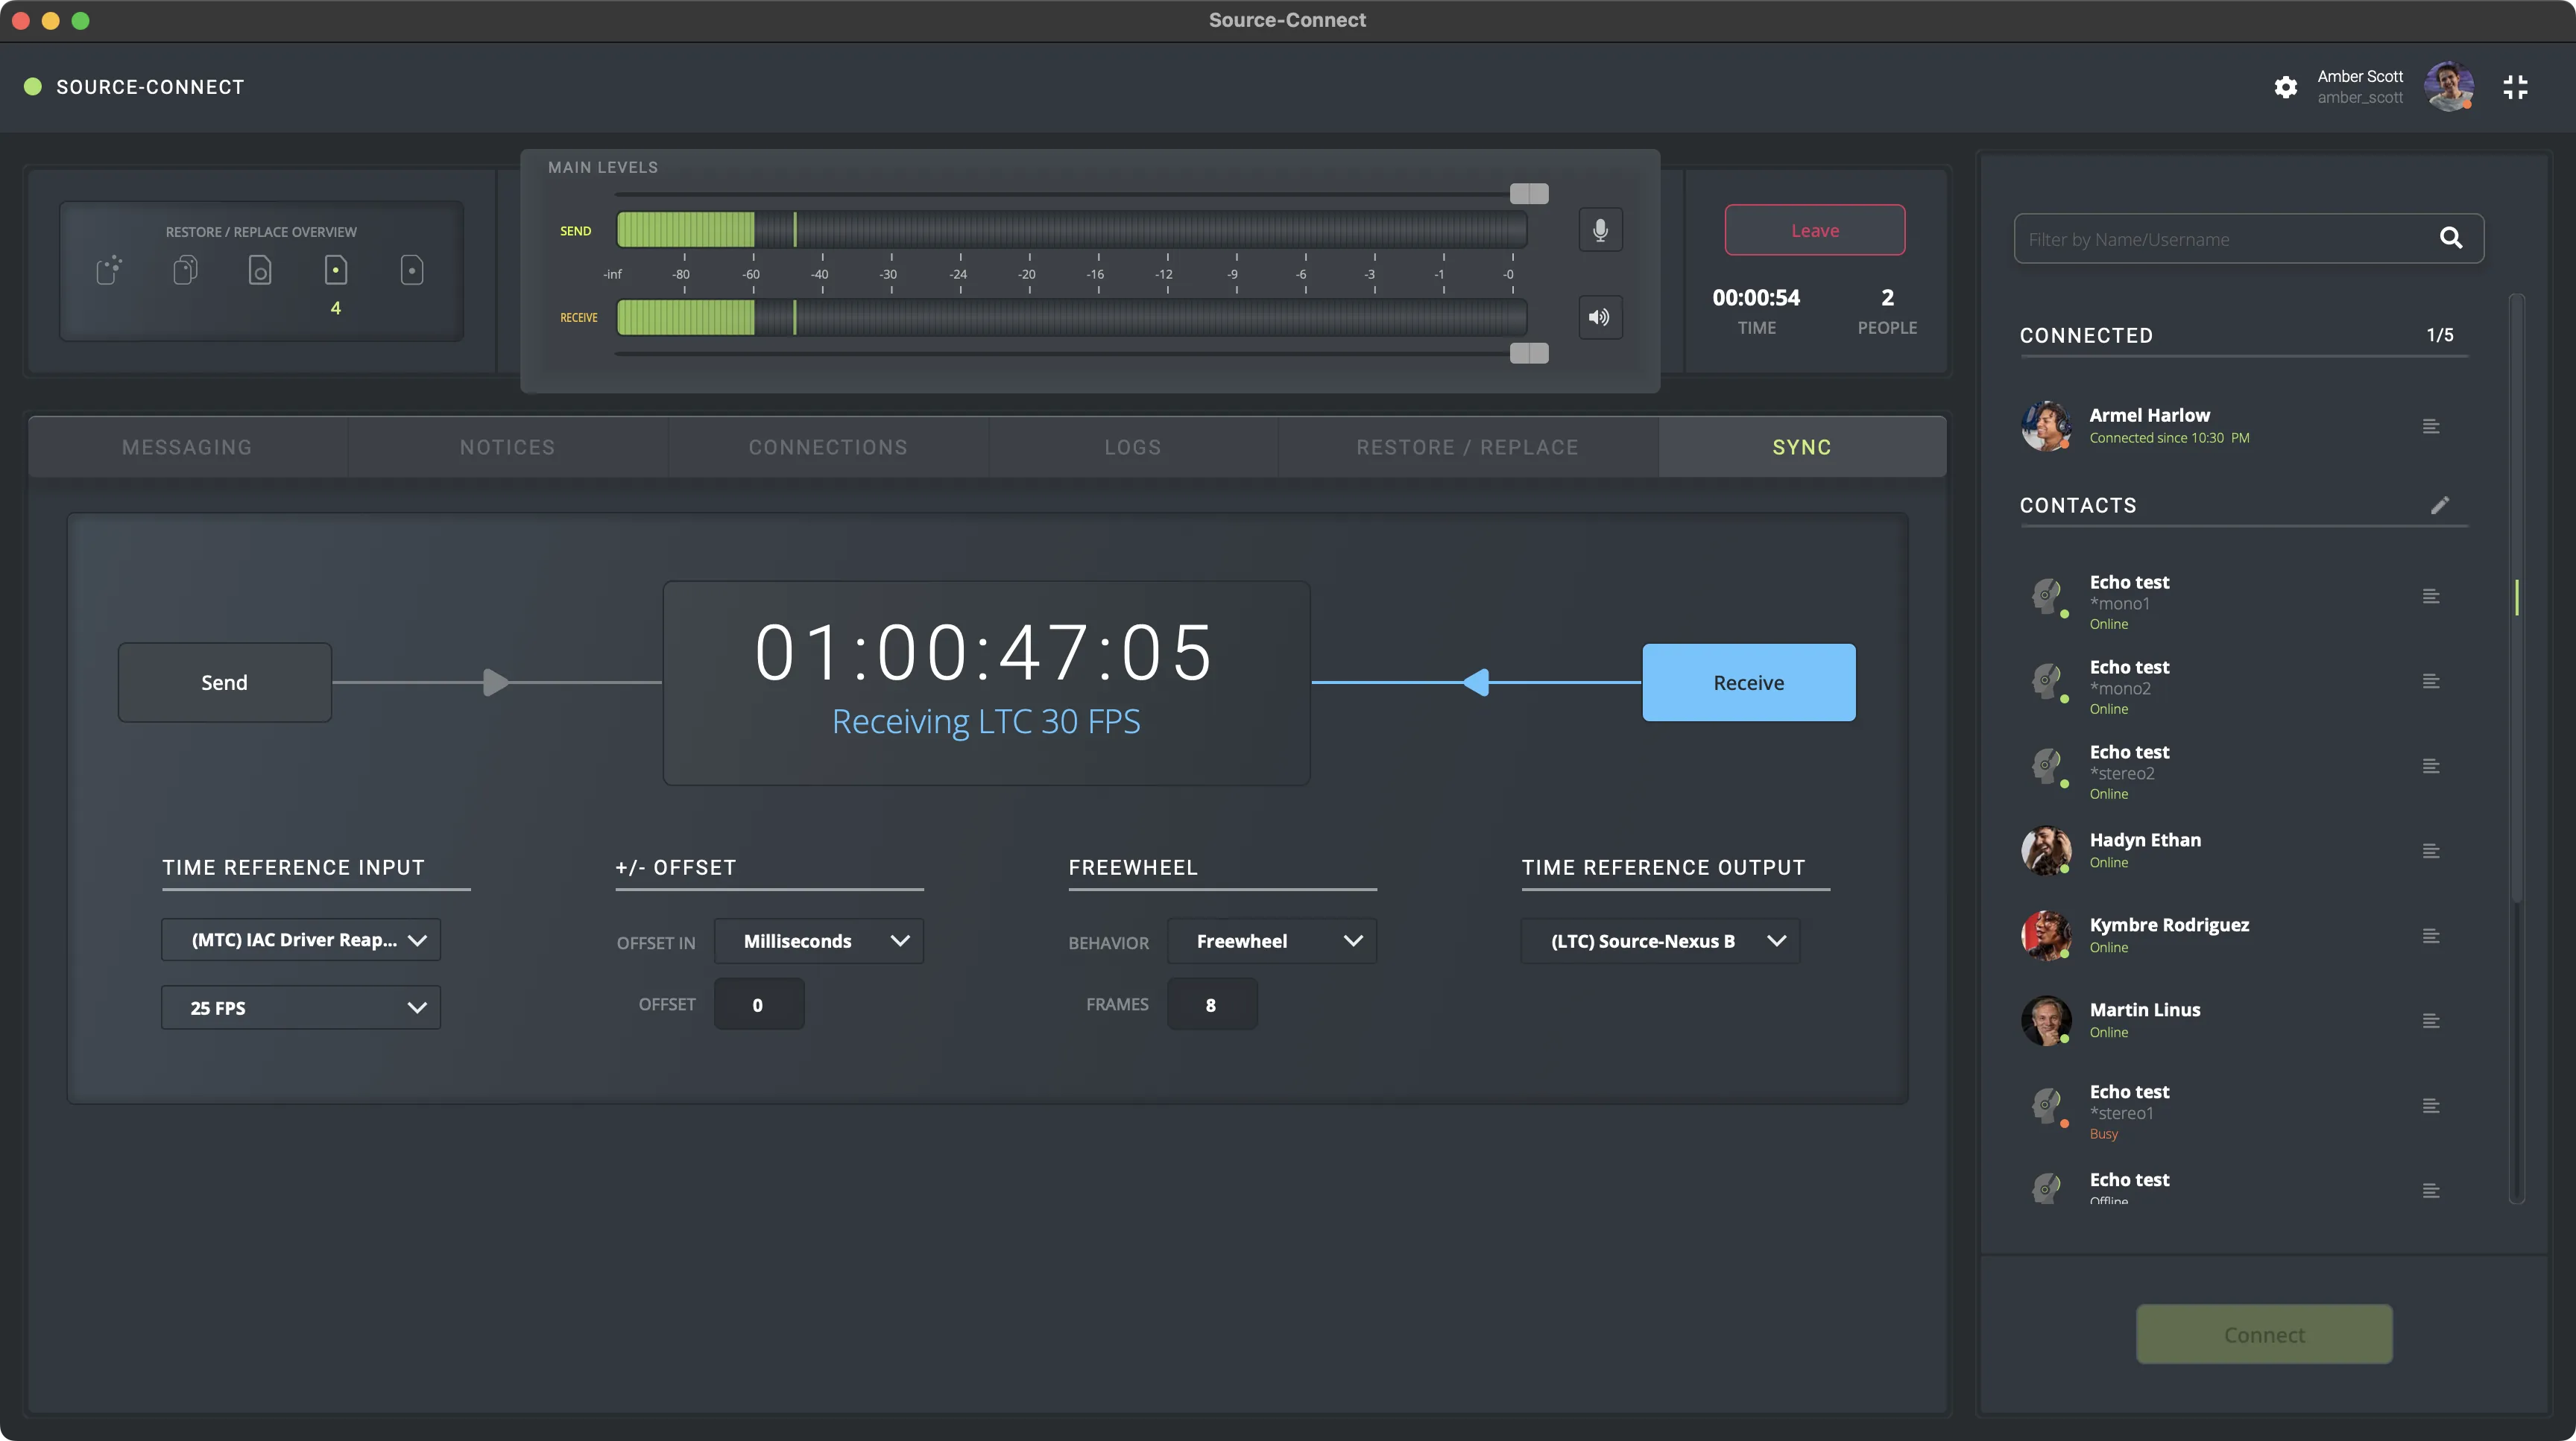The height and width of the screenshot is (1441, 2576).
Task: Edit contacts using the pencil icon
Action: click(x=2440, y=504)
